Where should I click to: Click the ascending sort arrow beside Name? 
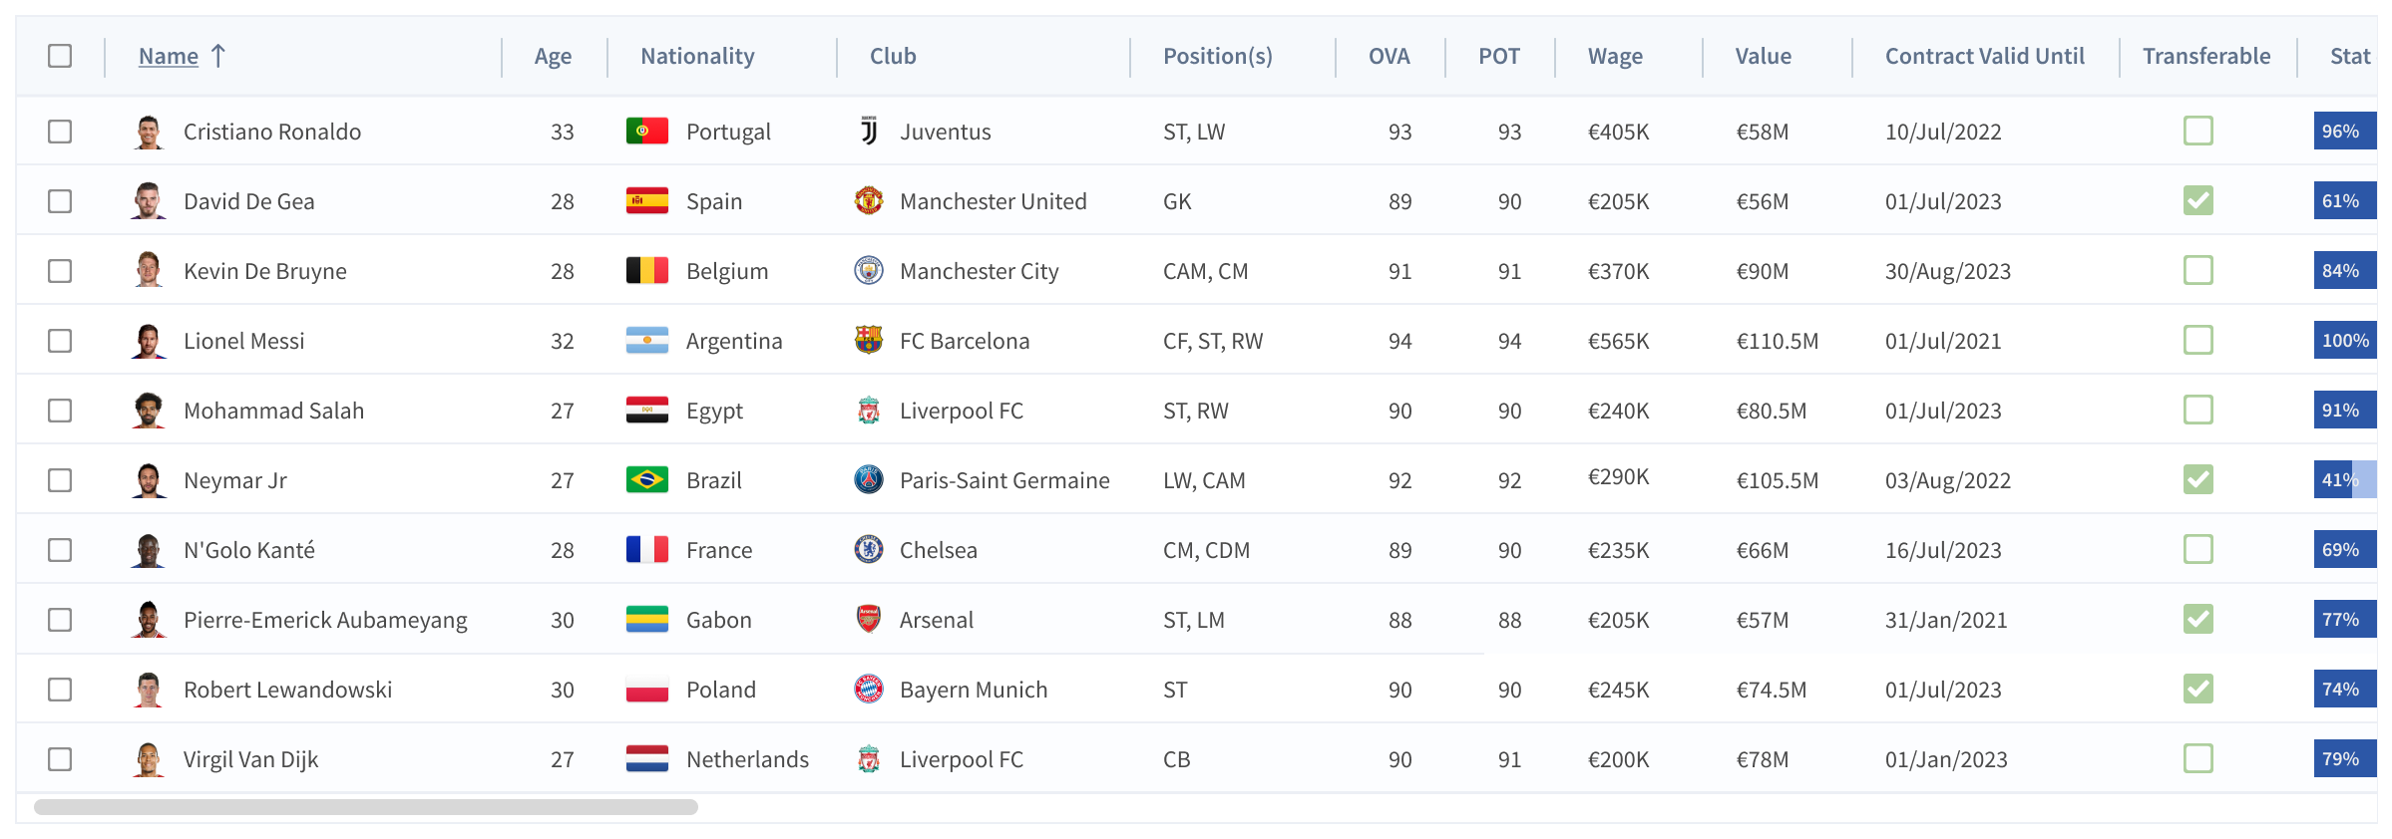[x=218, y=56]
